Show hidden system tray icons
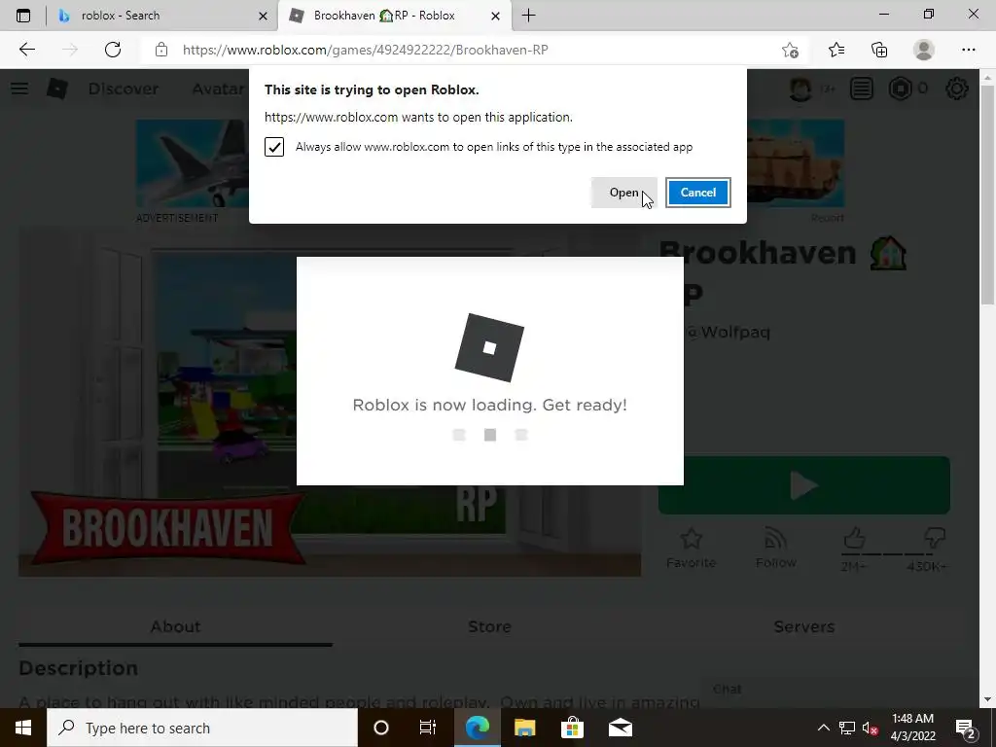996x747 pixels. pos(823,728)
